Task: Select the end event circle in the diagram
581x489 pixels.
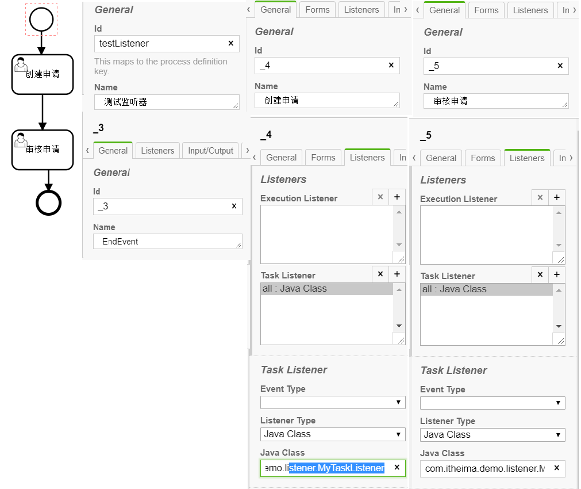Action: click(48, 203)
